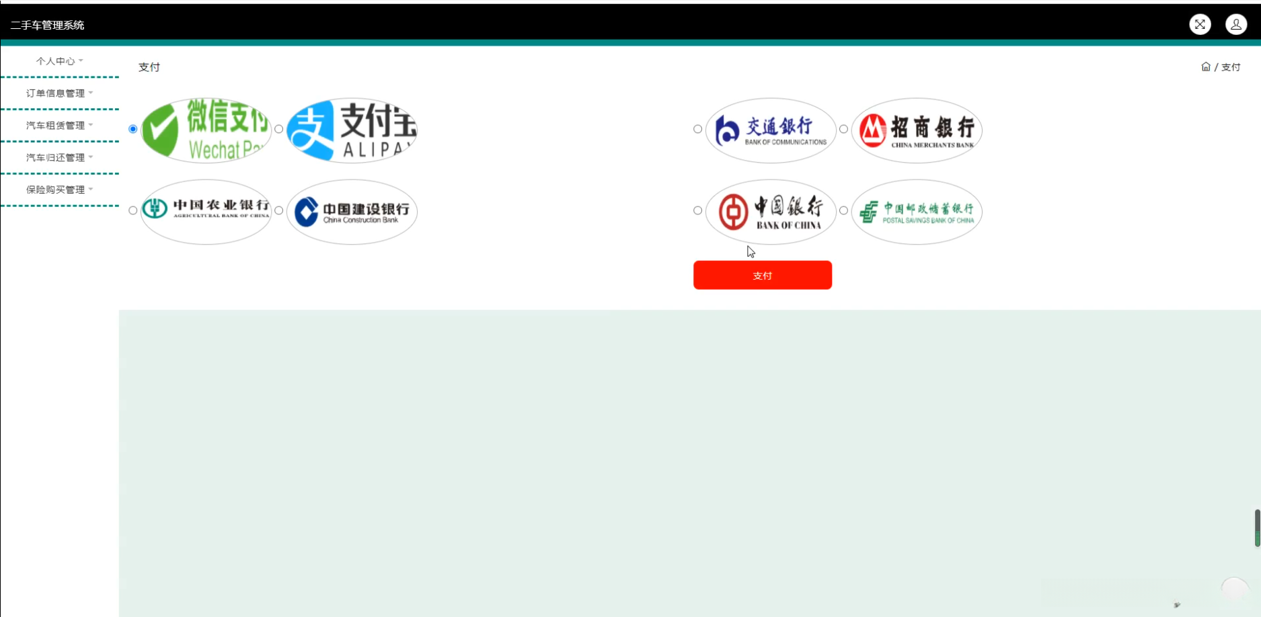Viewport: 1261px width, 617px height.
Task: Click the Agricultural Bank of China logo
Action: click(x=206, y=211)
